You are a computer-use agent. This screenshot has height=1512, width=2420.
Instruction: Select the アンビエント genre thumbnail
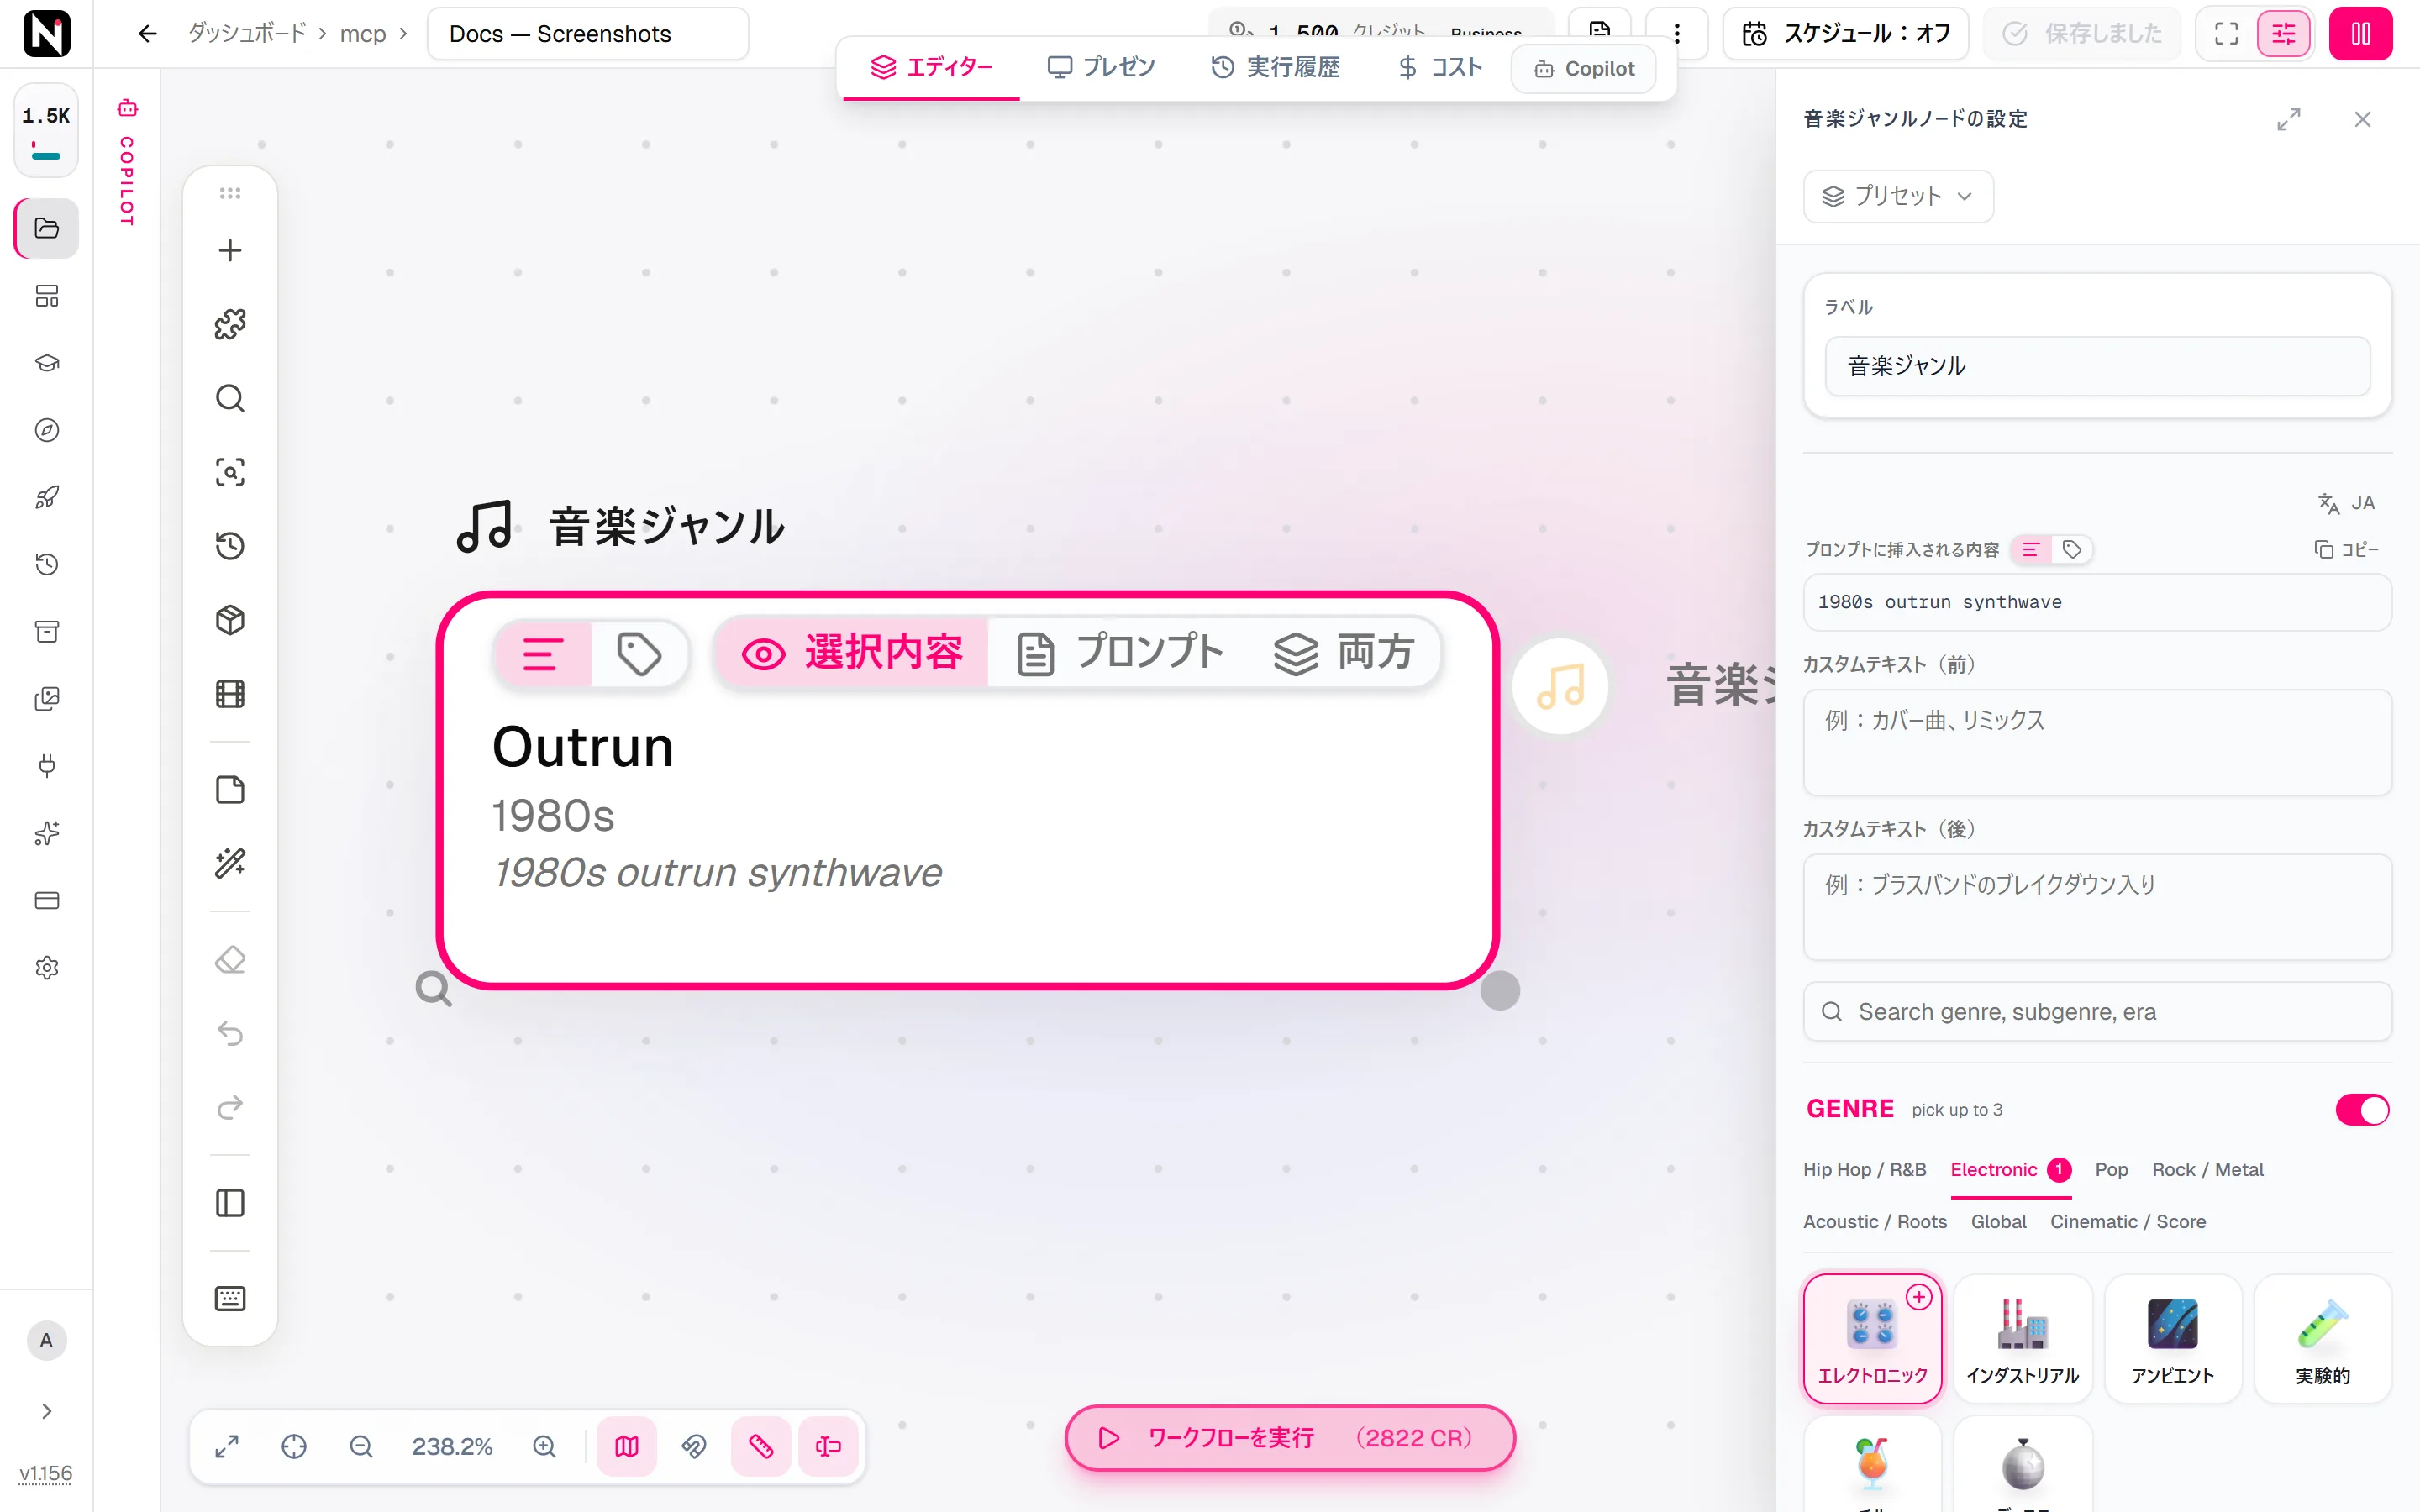(2172, 1339)
